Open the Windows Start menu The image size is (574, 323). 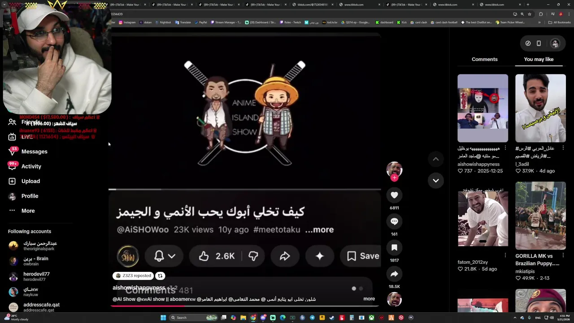click(x=163, y=318)
